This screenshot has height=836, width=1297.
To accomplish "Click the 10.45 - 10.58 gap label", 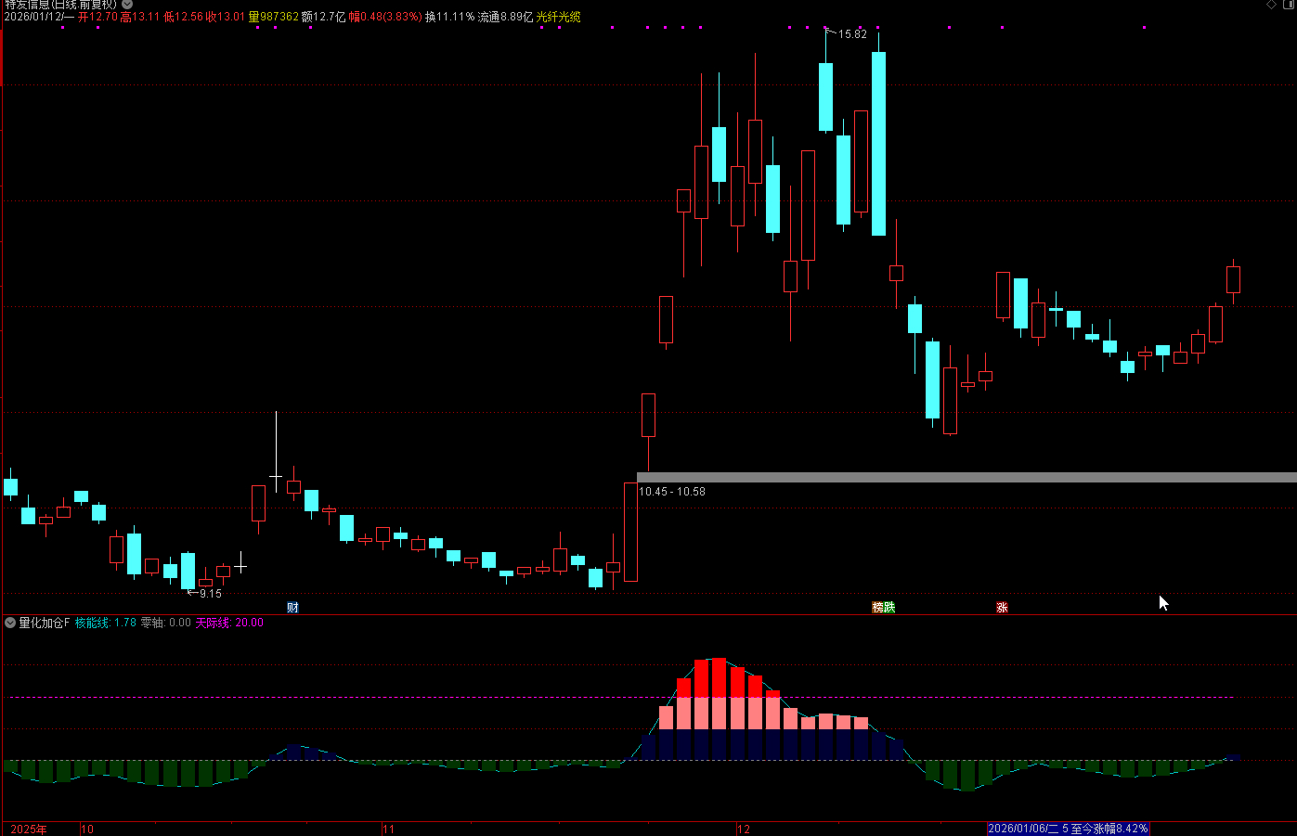I will [x=672, y=492].
